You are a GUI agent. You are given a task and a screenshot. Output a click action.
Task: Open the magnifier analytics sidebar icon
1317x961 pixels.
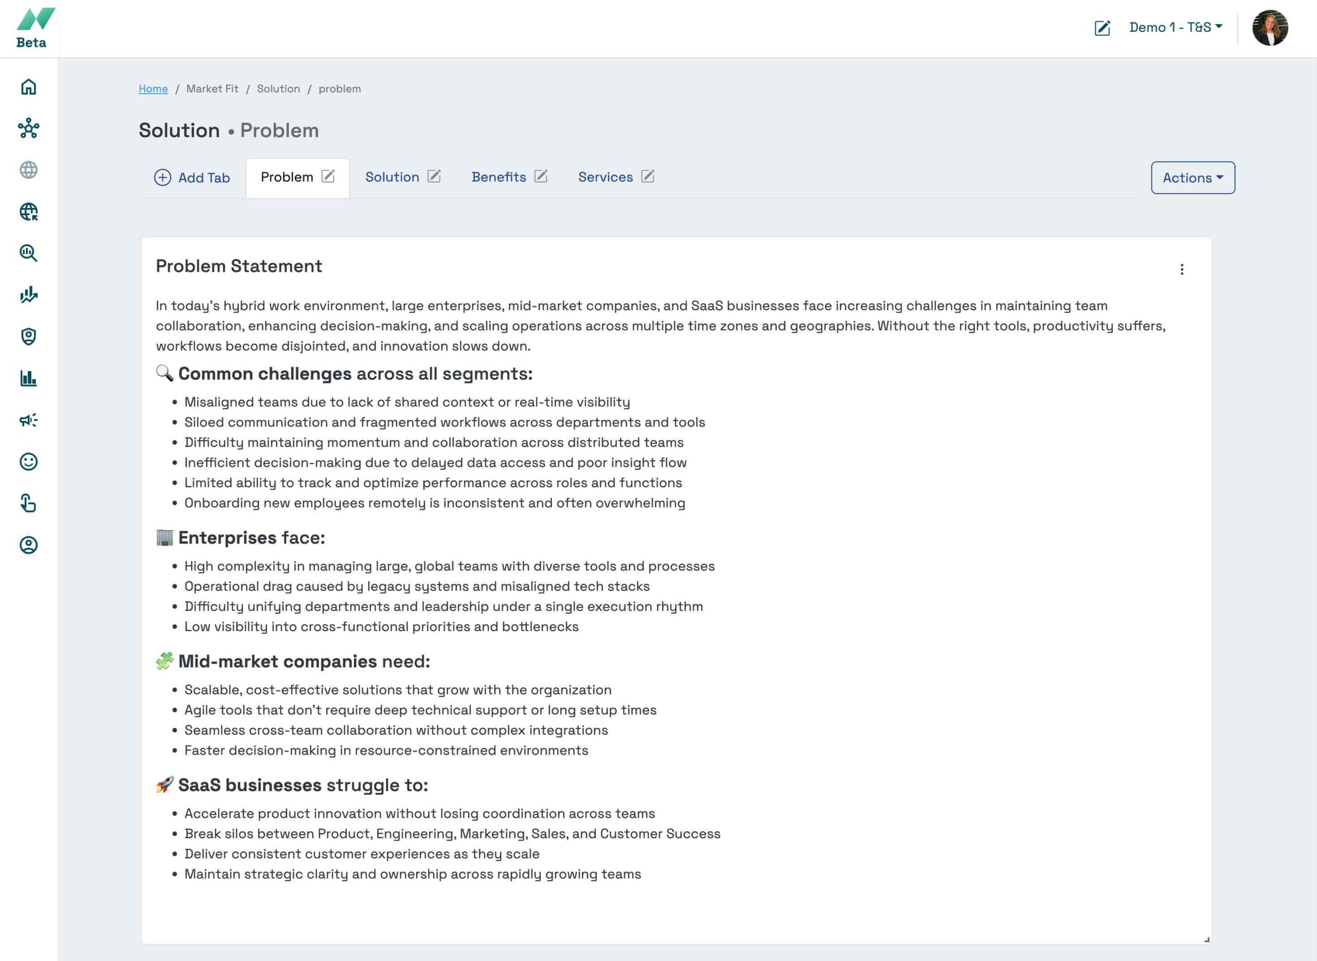[28, 253]
